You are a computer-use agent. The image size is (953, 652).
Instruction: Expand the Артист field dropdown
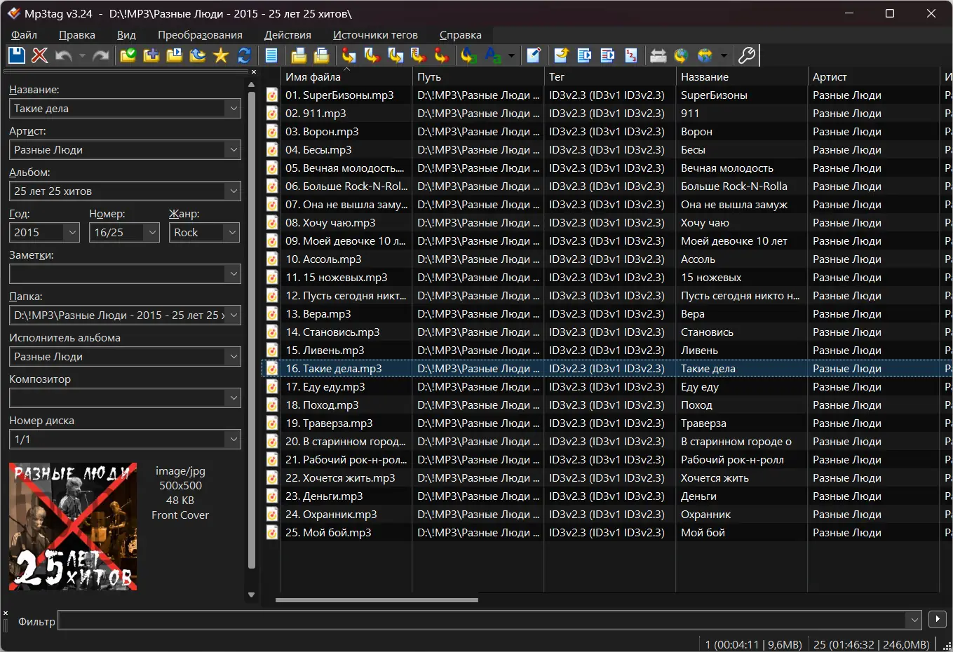234,150
